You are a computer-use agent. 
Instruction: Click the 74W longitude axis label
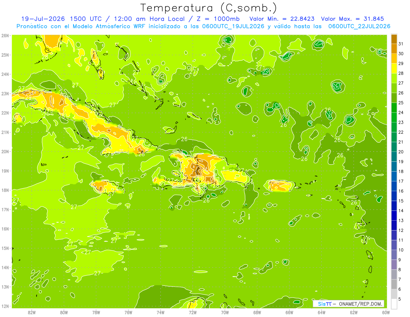[x=160, y=312]
